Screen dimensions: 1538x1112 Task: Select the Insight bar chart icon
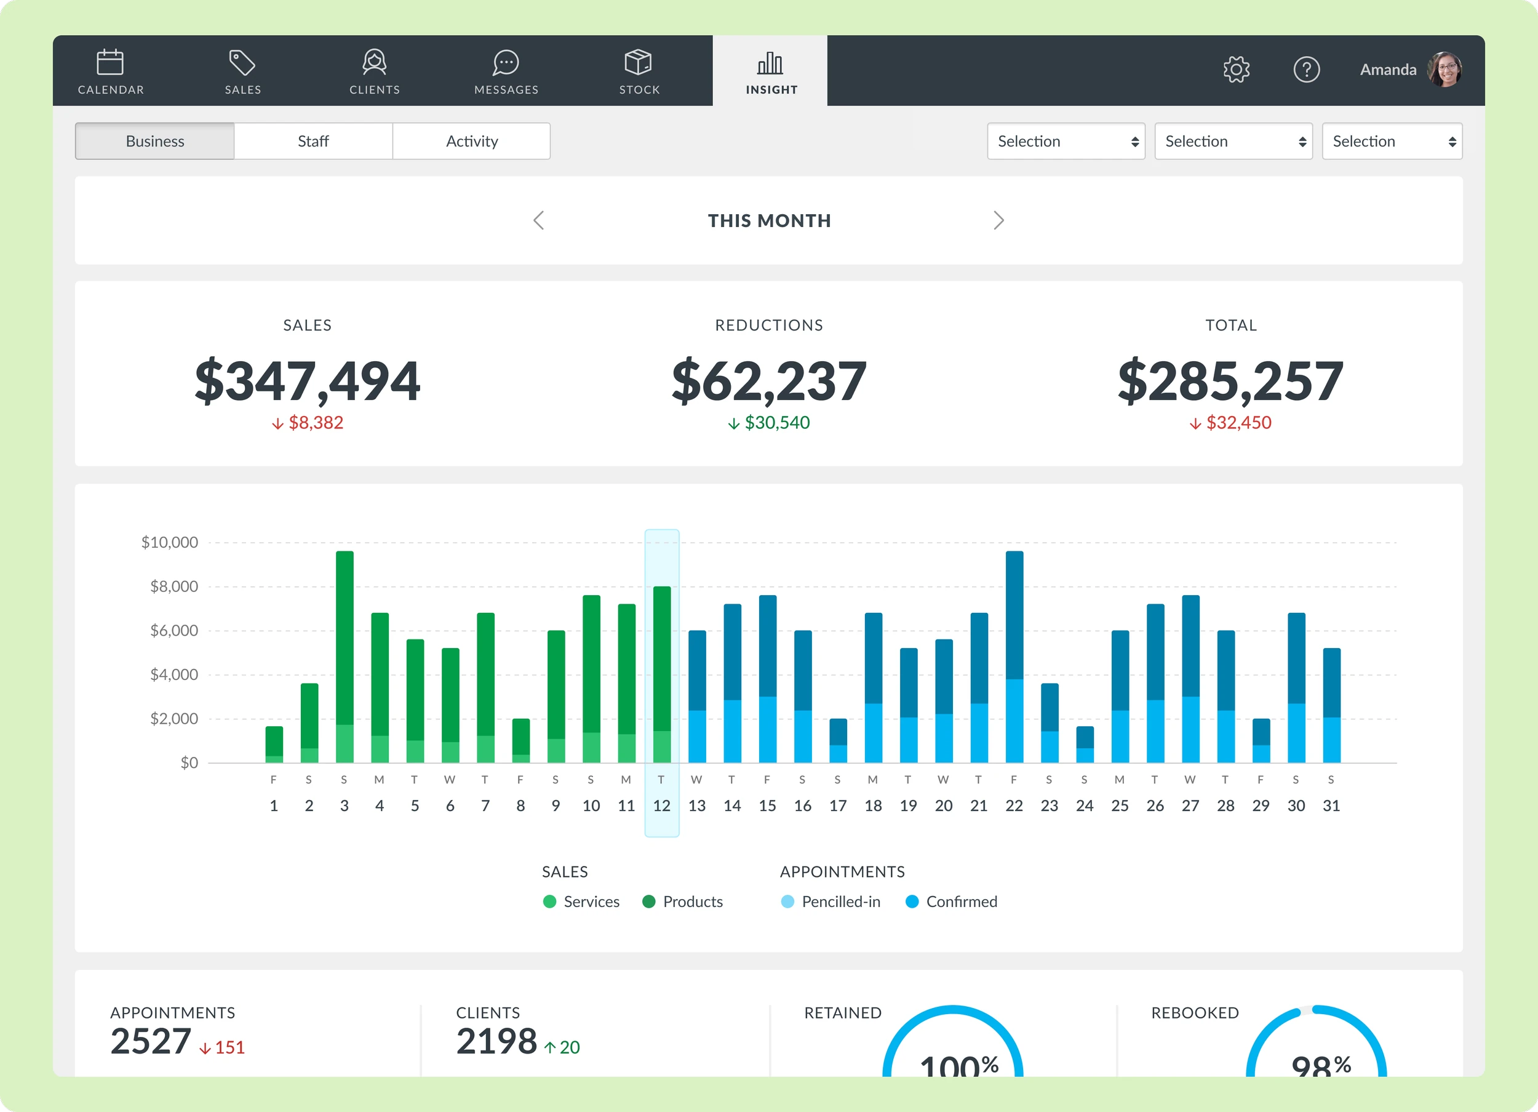click(770, 63)
